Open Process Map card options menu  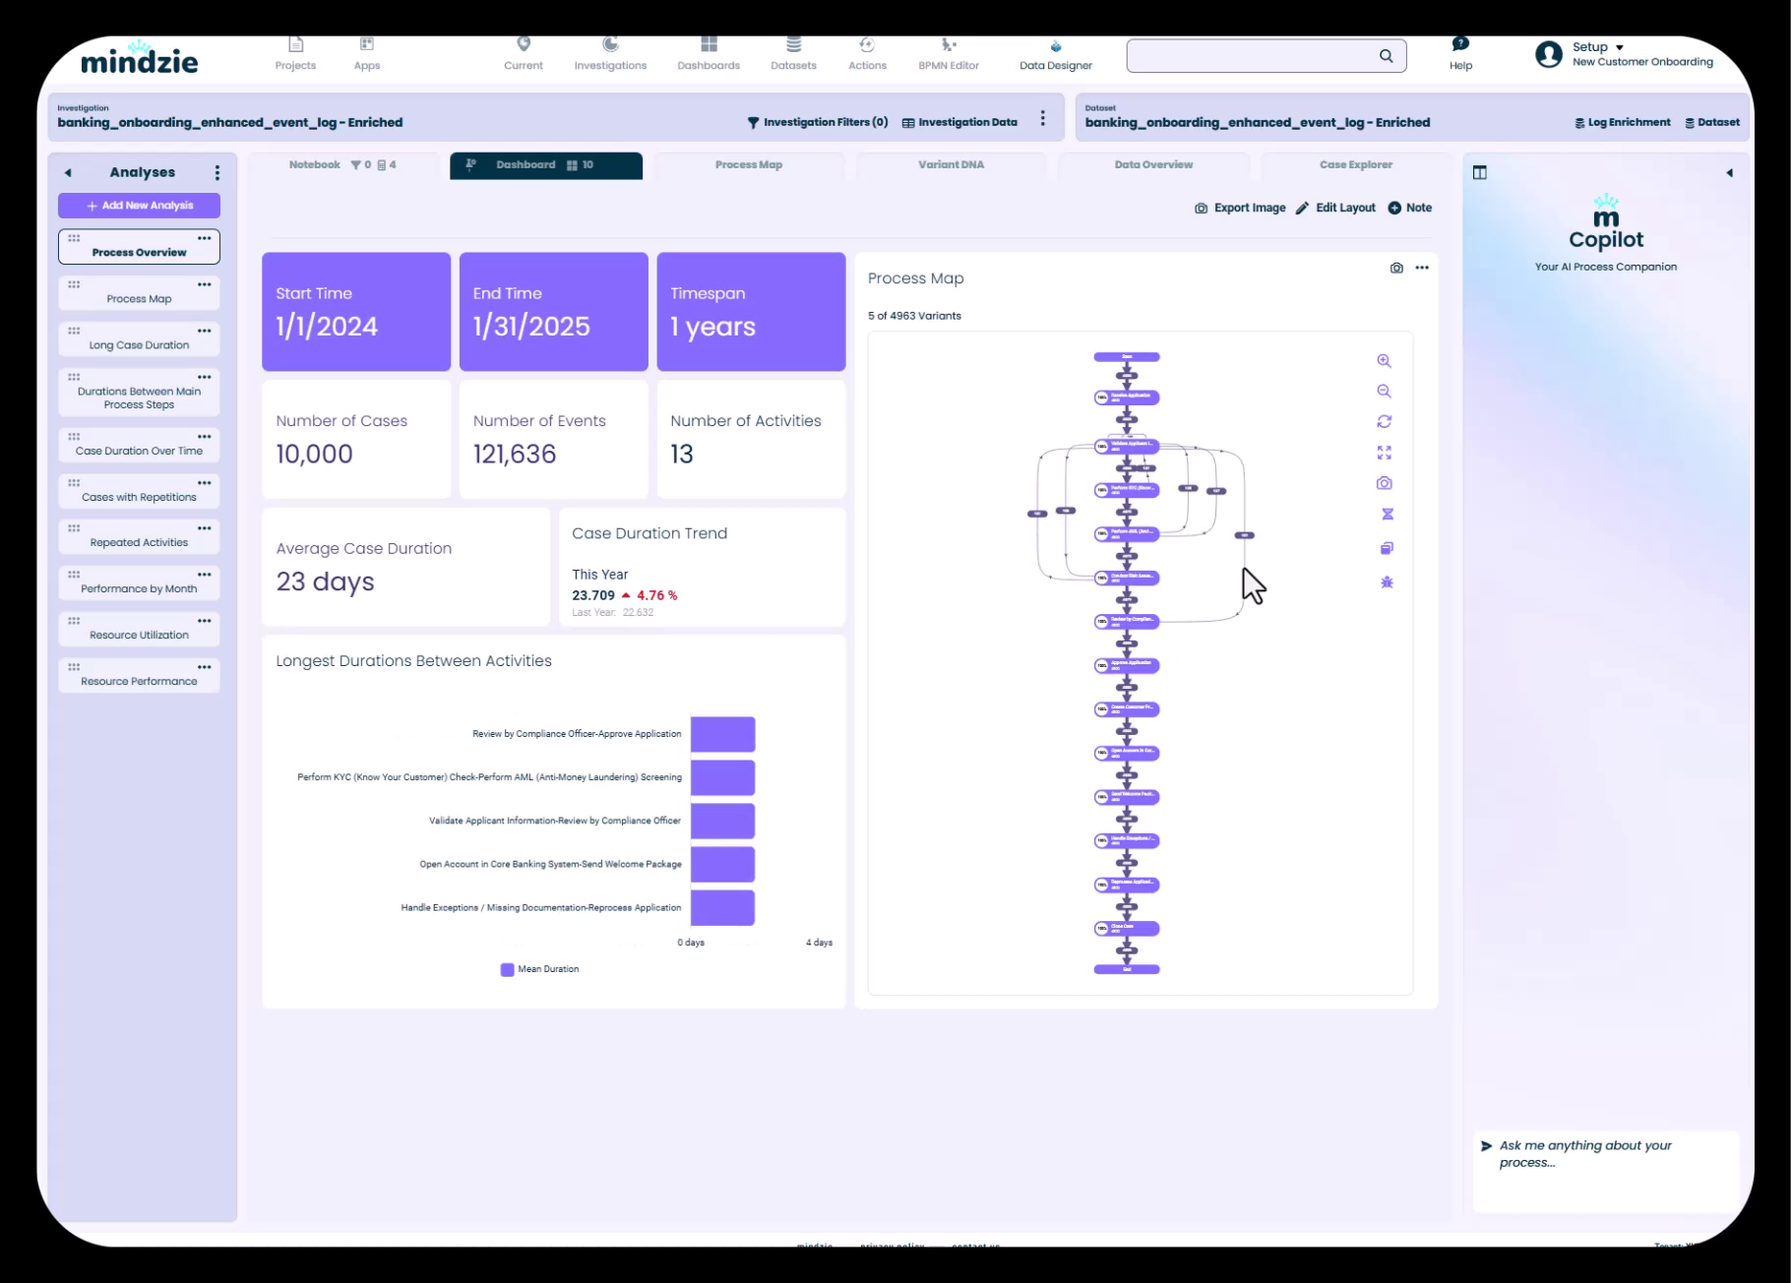(1422, 268)
